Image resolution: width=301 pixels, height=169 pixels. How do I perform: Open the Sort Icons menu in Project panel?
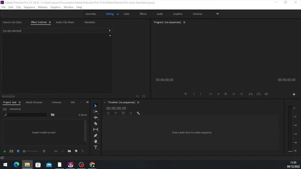(x=44, y=151)
